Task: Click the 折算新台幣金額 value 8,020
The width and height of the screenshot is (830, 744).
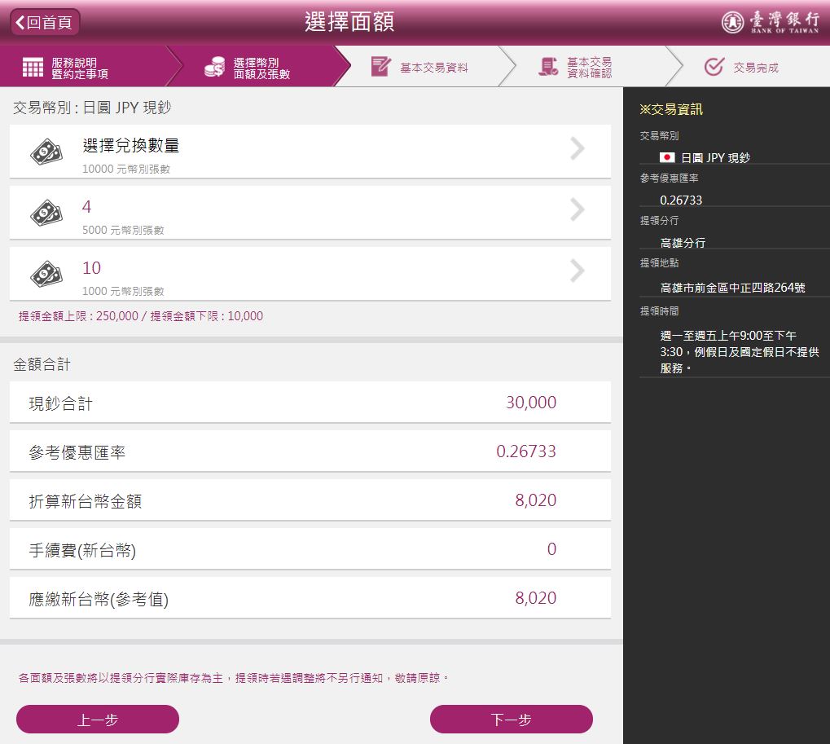Action: 536,500
